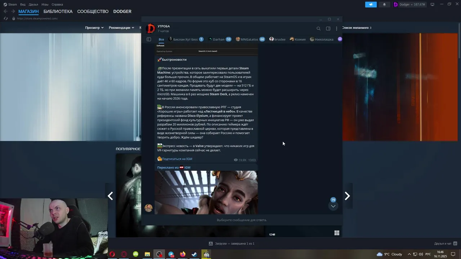Open Telegram chat three-dot menu

(337, 28)
